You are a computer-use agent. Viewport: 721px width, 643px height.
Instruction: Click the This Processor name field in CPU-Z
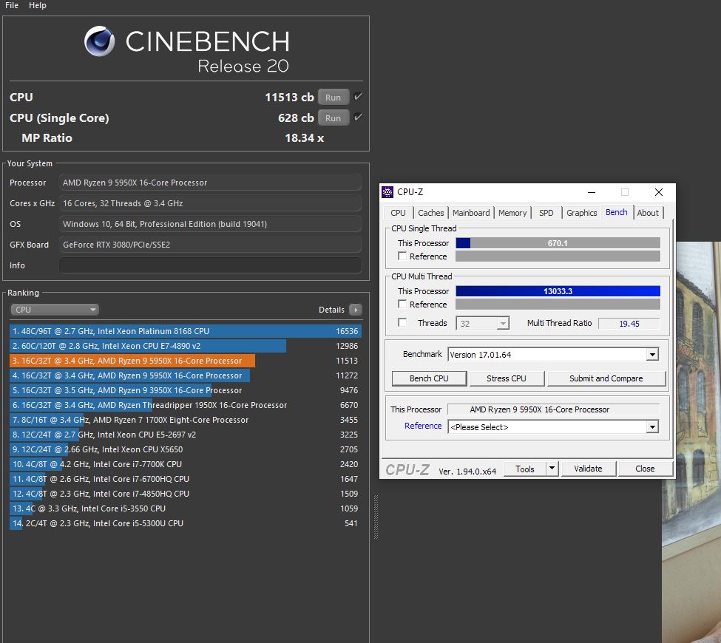pos(554,409)
